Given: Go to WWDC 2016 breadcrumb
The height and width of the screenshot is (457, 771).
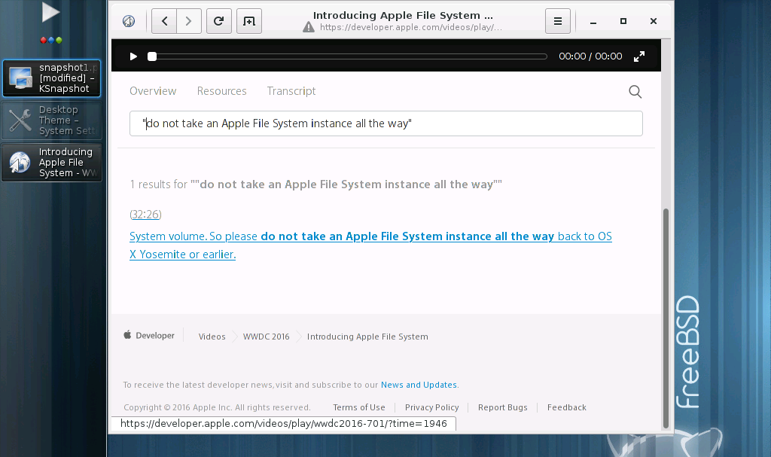Looking at the screenshot, I should click(x=266, y=337).
